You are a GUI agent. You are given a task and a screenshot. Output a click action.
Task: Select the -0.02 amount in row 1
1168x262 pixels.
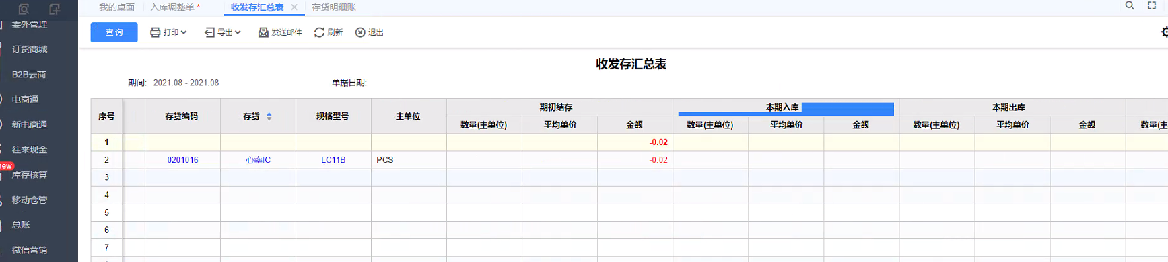coord(658,142)
